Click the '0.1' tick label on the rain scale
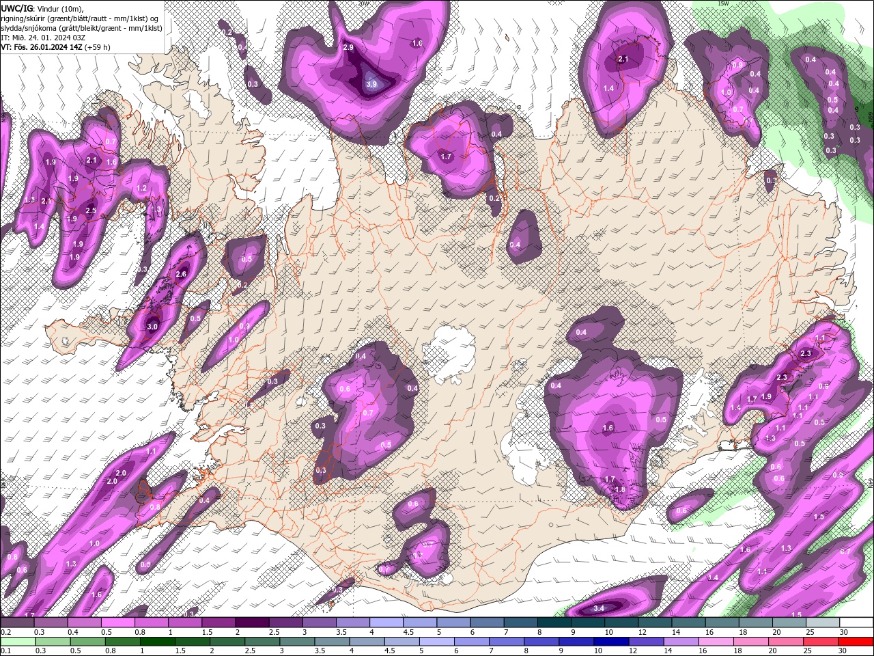 pos(5,651)
